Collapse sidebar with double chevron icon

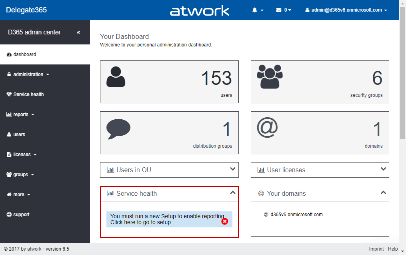click(x=78, y=32)
